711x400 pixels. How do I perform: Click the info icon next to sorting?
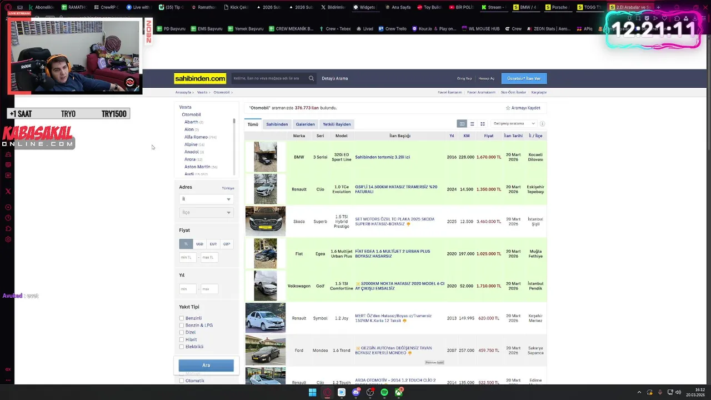(x=542, y=124)
